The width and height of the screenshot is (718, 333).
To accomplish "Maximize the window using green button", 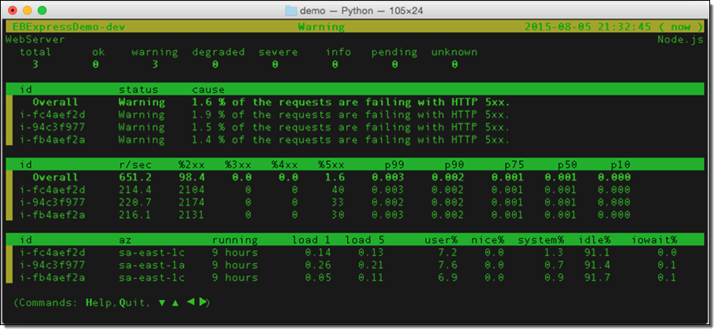I will click(x=43, y=11).
